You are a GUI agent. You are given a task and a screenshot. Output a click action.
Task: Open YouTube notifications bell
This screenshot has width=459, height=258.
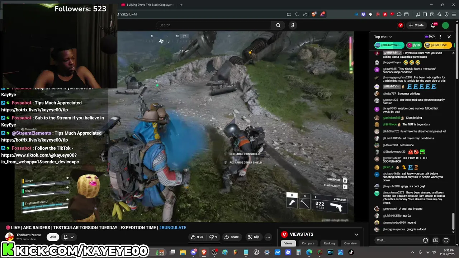click(x=434, y=25)
